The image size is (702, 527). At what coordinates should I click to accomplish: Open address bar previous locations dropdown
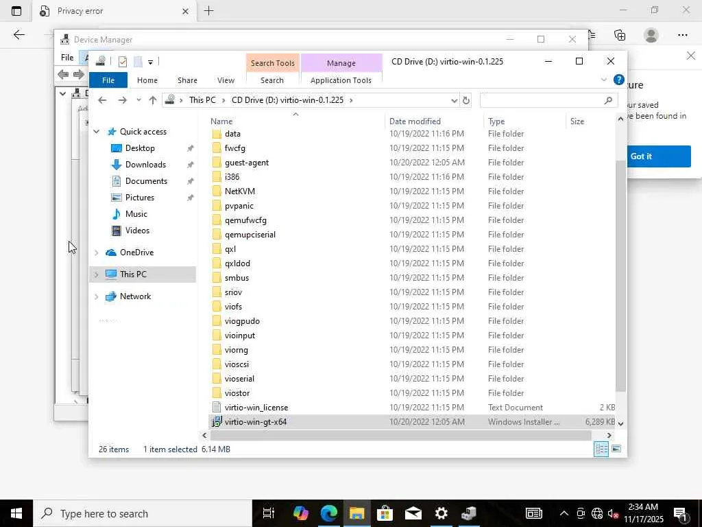(454, 100)
